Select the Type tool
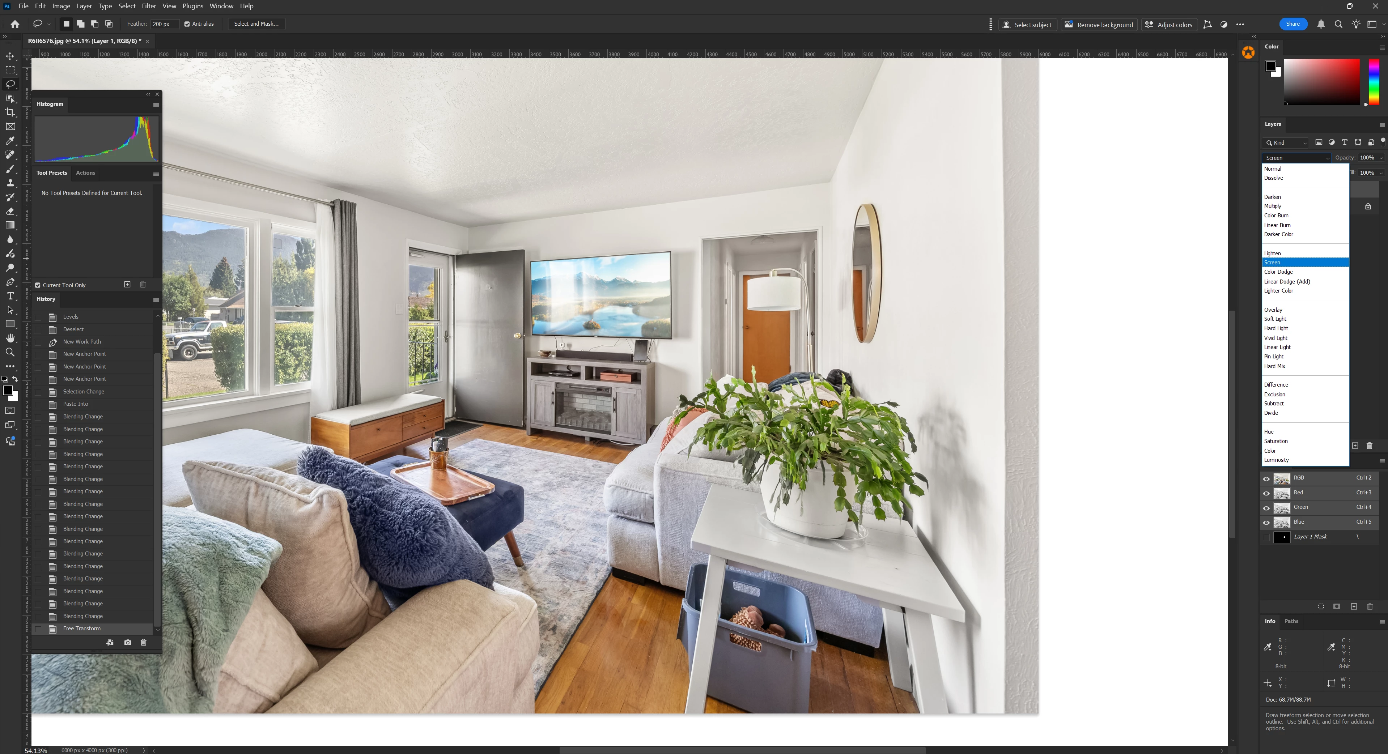This screenshot has width=1388, height=754. point(10,296)
